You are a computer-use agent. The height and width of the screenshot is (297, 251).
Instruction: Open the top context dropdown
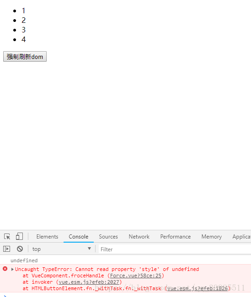click(x=62, y=249)
